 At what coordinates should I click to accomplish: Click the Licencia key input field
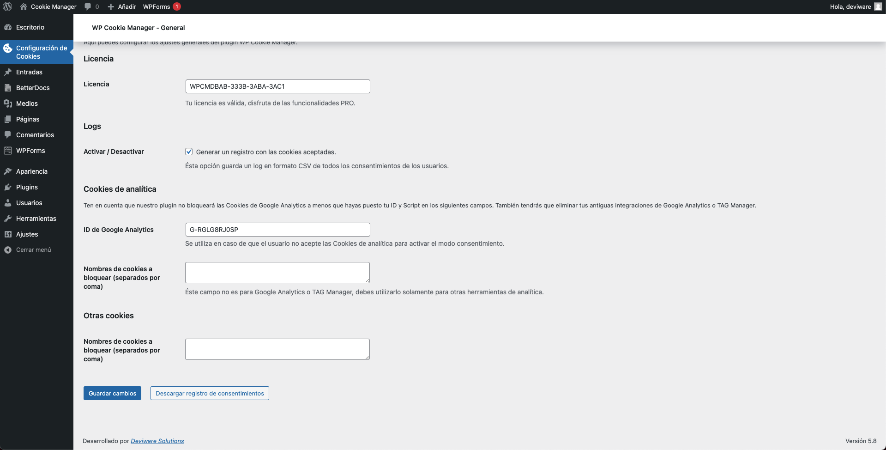(x=277, y=86)
